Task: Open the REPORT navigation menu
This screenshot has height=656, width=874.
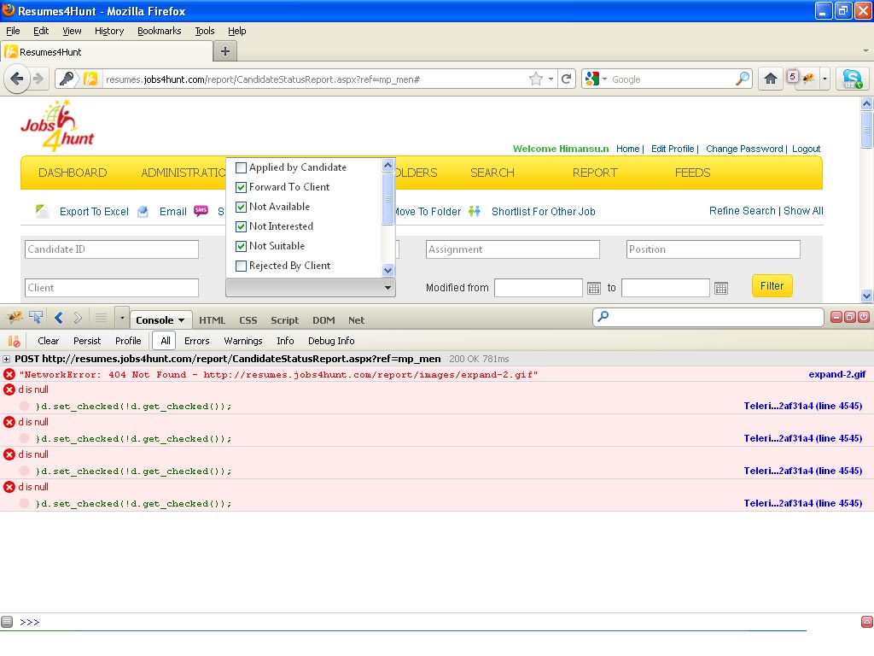Action: coord(595,173)
